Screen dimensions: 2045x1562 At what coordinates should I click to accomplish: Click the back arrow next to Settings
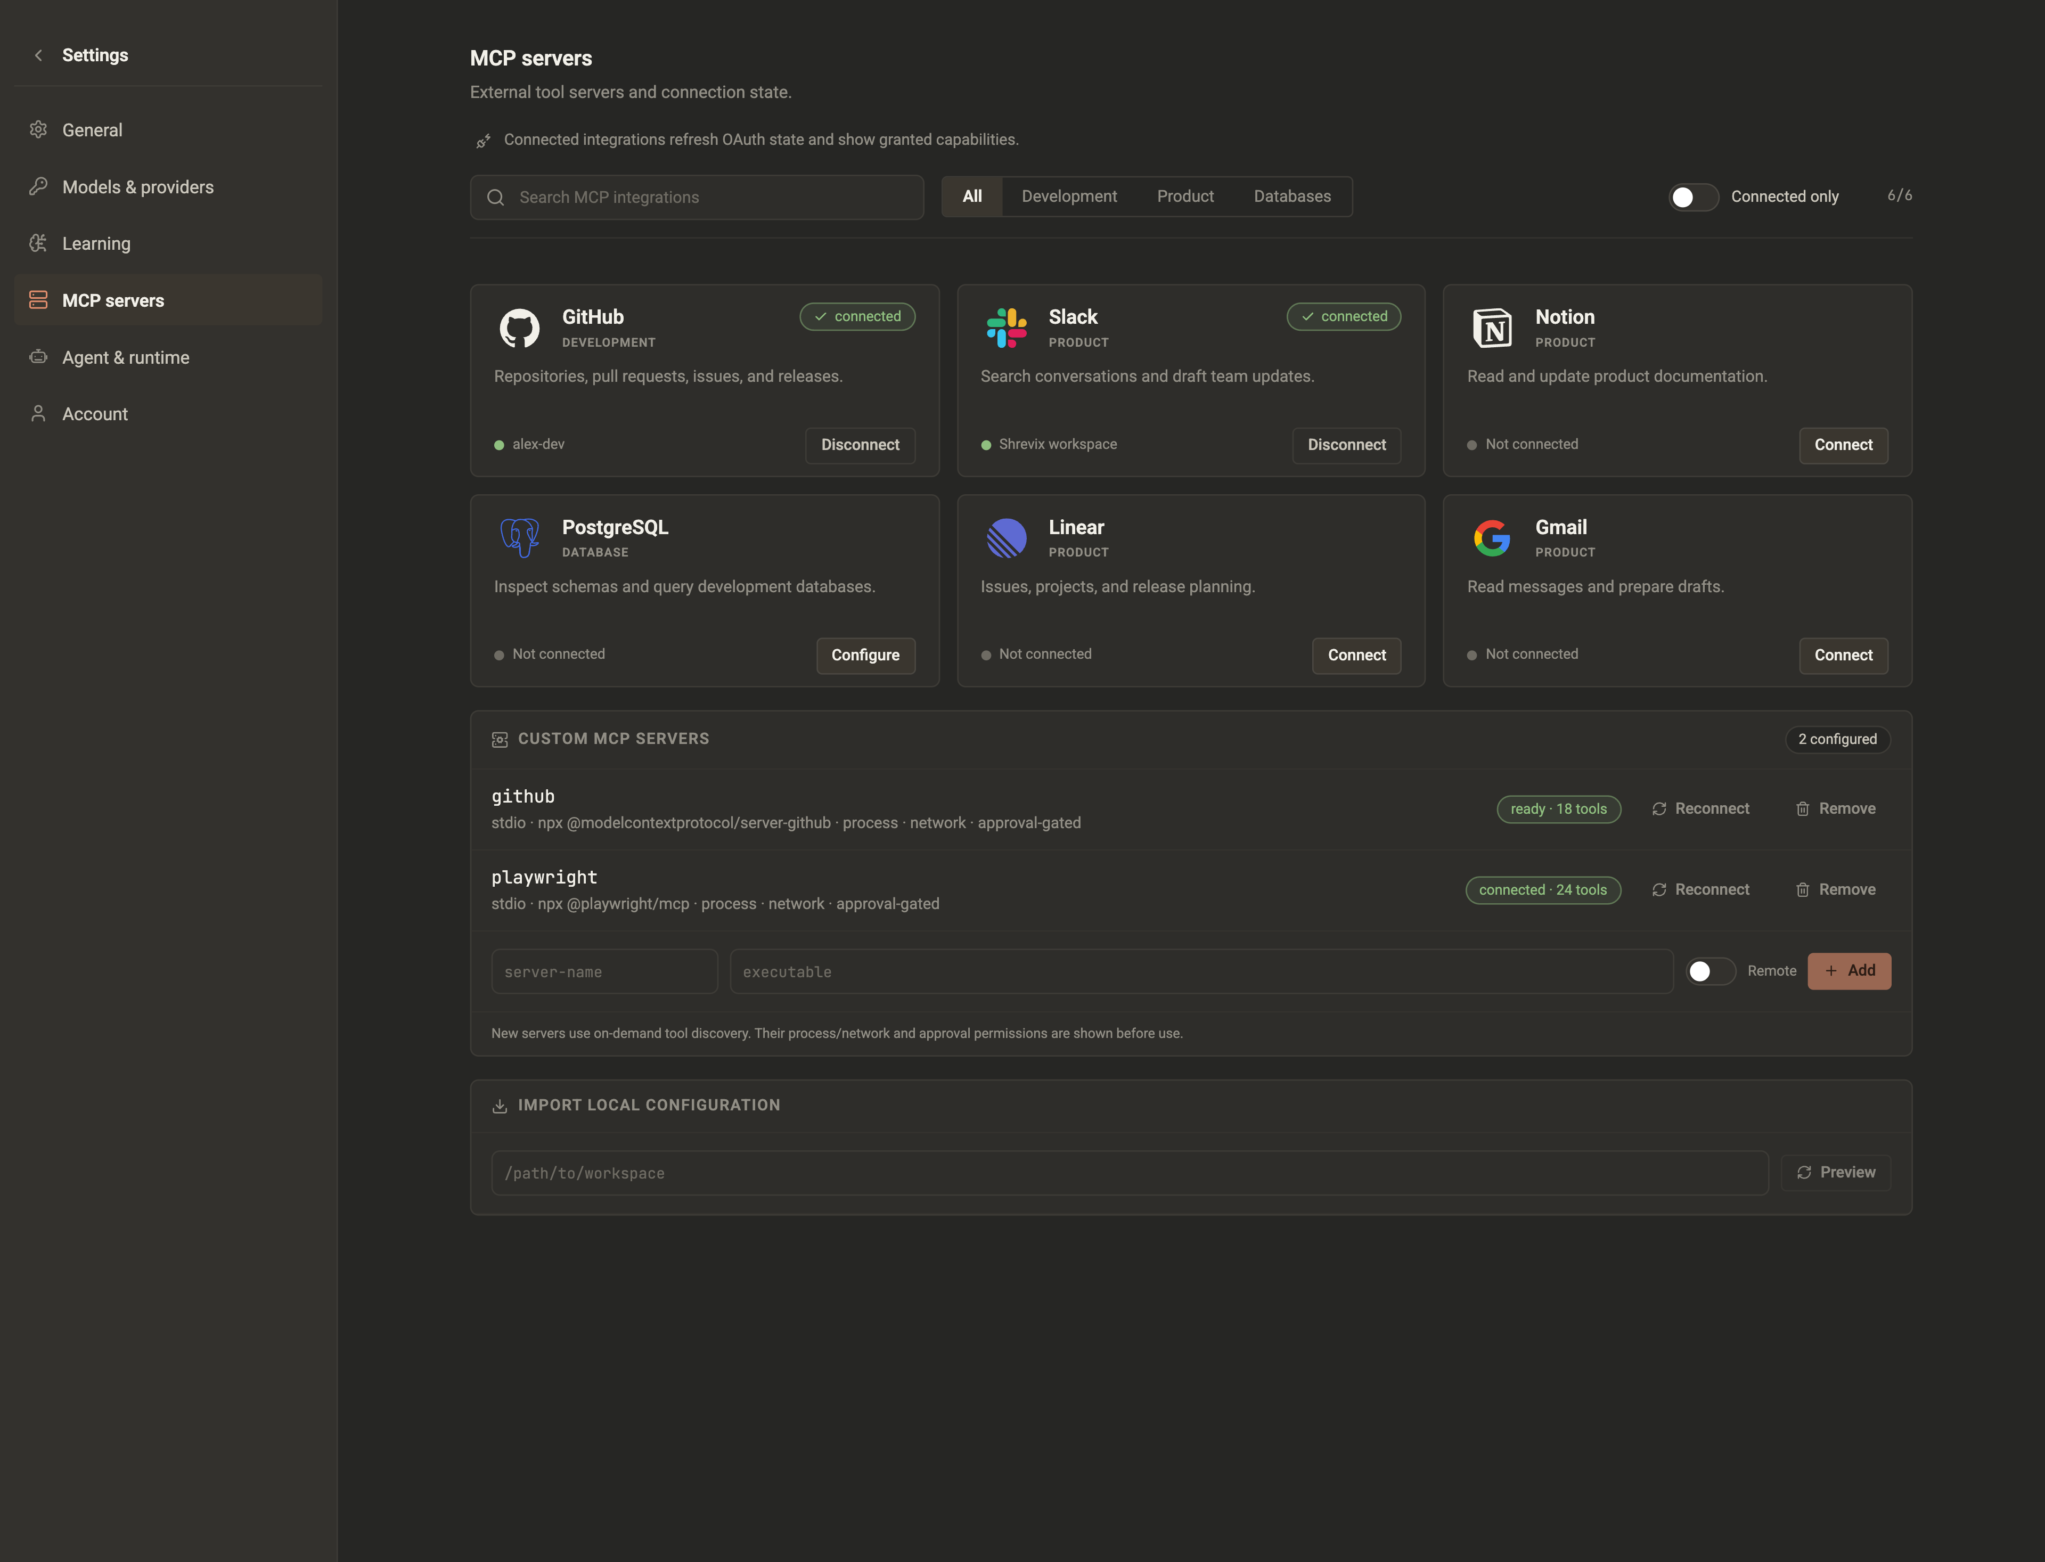coord(38,56)
